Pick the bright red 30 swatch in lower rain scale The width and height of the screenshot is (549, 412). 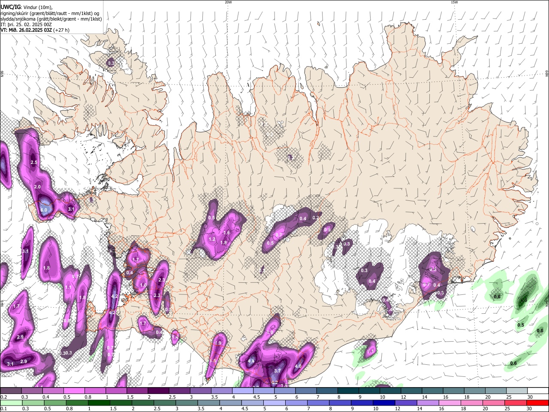[537, 403]
